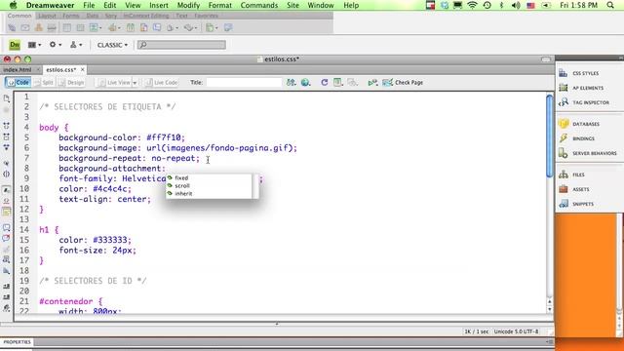624x351 pixels.
Task: Open the Tag Chooser icon
Action: [228, 28]
